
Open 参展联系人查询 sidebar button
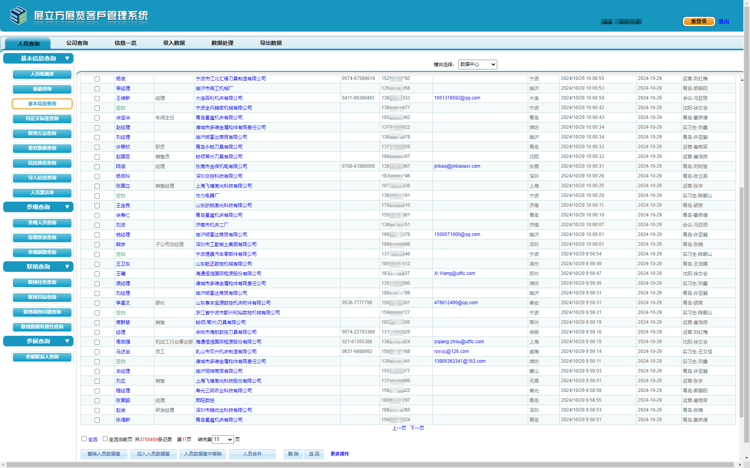42,357
